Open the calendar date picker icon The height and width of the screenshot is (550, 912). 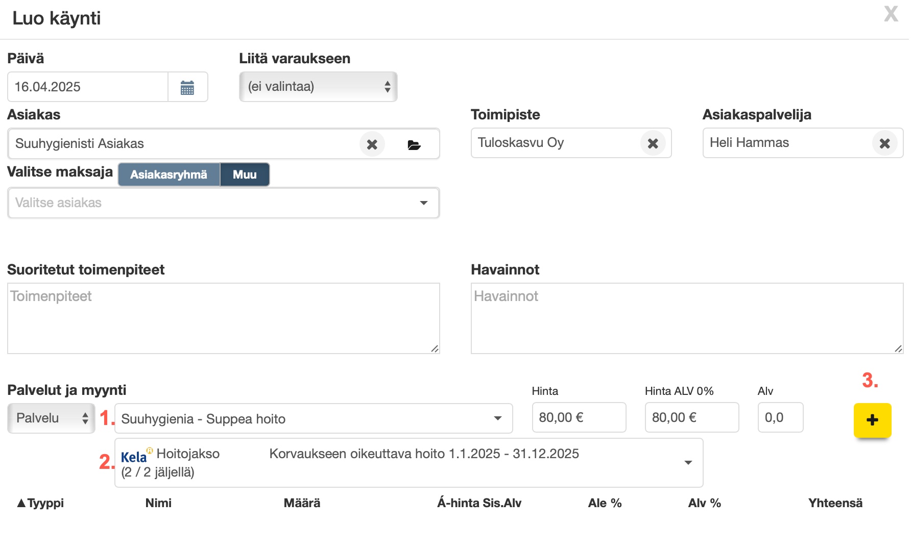point(187,87)
